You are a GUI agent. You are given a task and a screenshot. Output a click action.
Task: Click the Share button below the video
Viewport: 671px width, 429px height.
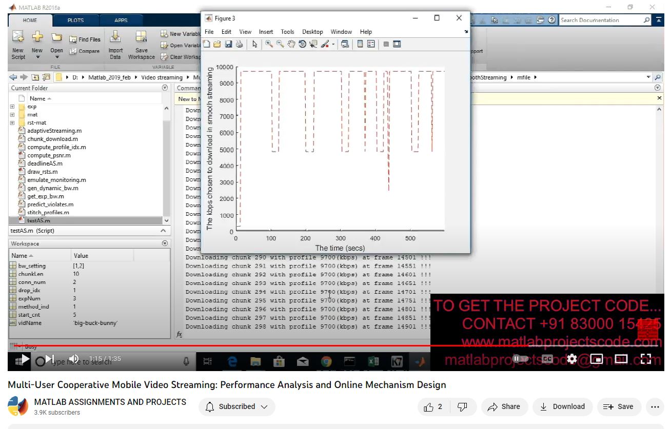504,407
